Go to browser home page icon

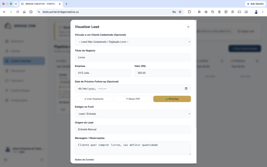24,12
